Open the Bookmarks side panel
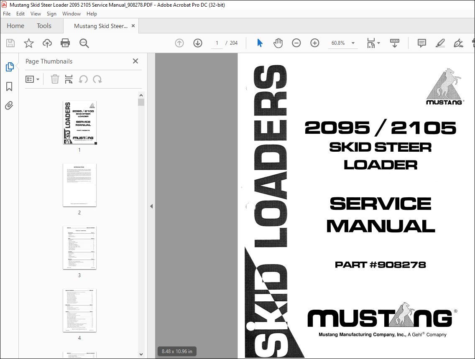 click(x=9, y=86)
